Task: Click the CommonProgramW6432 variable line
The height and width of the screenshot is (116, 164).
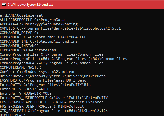Action: pyautogui.click(x=52, y=63)
